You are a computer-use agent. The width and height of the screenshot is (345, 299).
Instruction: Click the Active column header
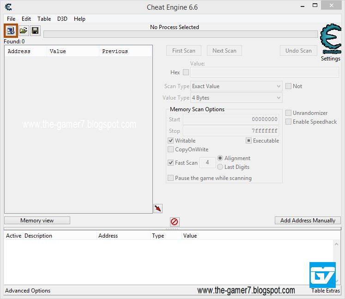click(13, 236)
